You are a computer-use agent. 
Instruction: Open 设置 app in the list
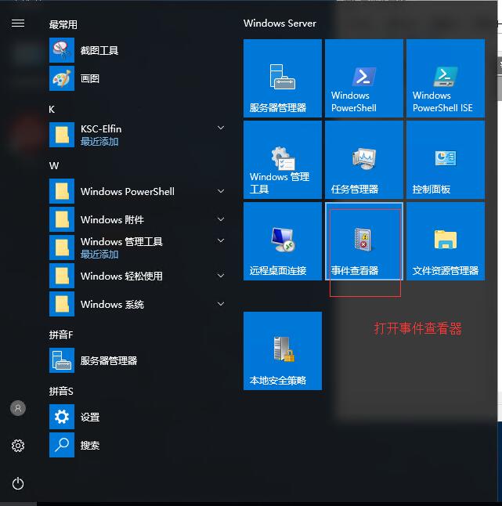tap(75, 417)
